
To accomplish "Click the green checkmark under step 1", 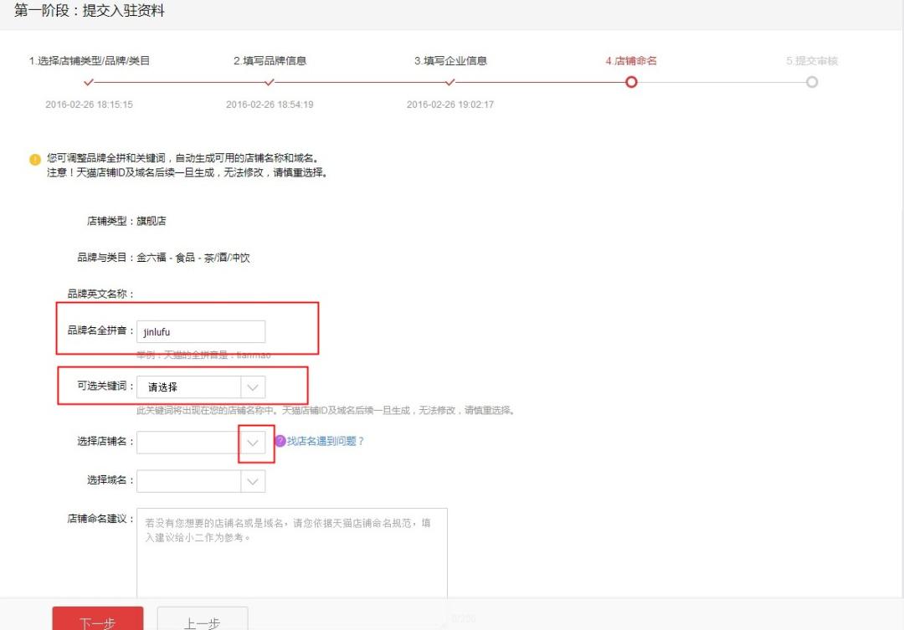I will 89,85.
